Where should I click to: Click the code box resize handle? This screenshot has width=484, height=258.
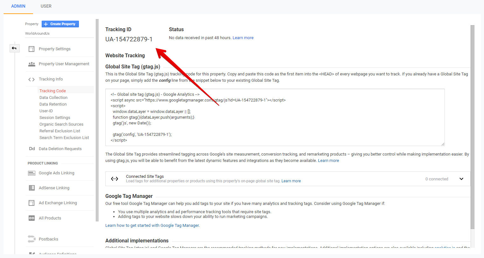[x=443, y=144]
